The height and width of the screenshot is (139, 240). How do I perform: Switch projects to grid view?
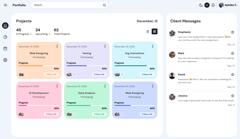click(x=155, y=31)
